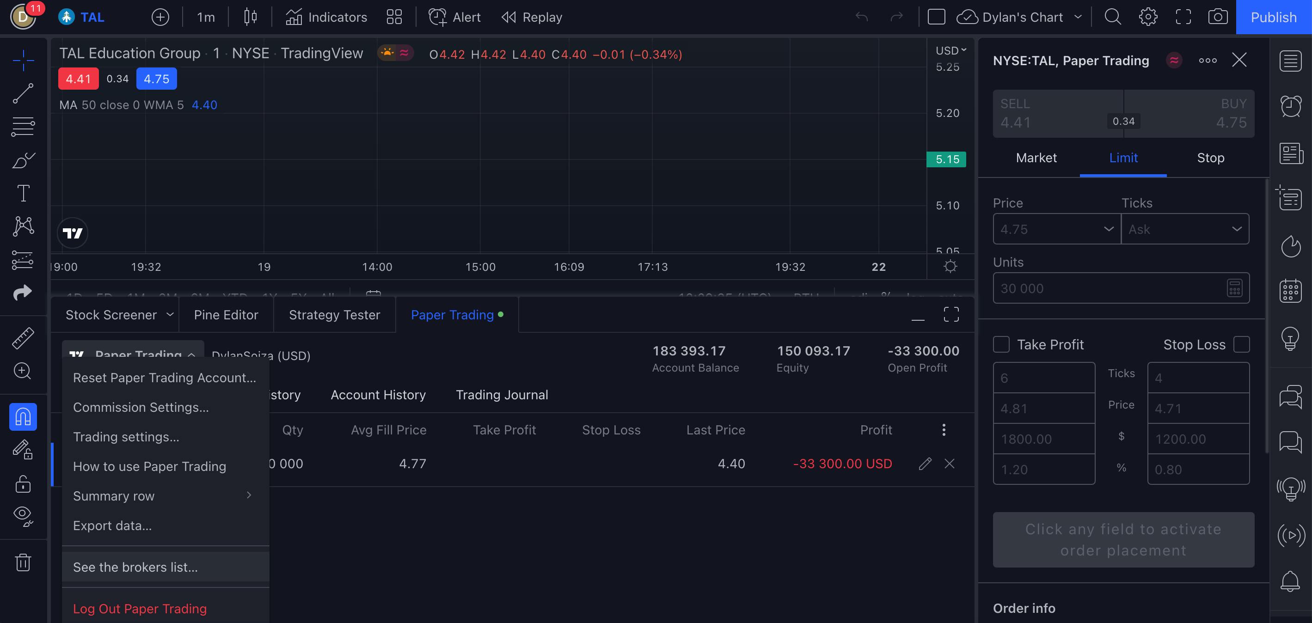Open positions table column settings dots
This screenshot has height=623, width=1312.
coord(944,430)
